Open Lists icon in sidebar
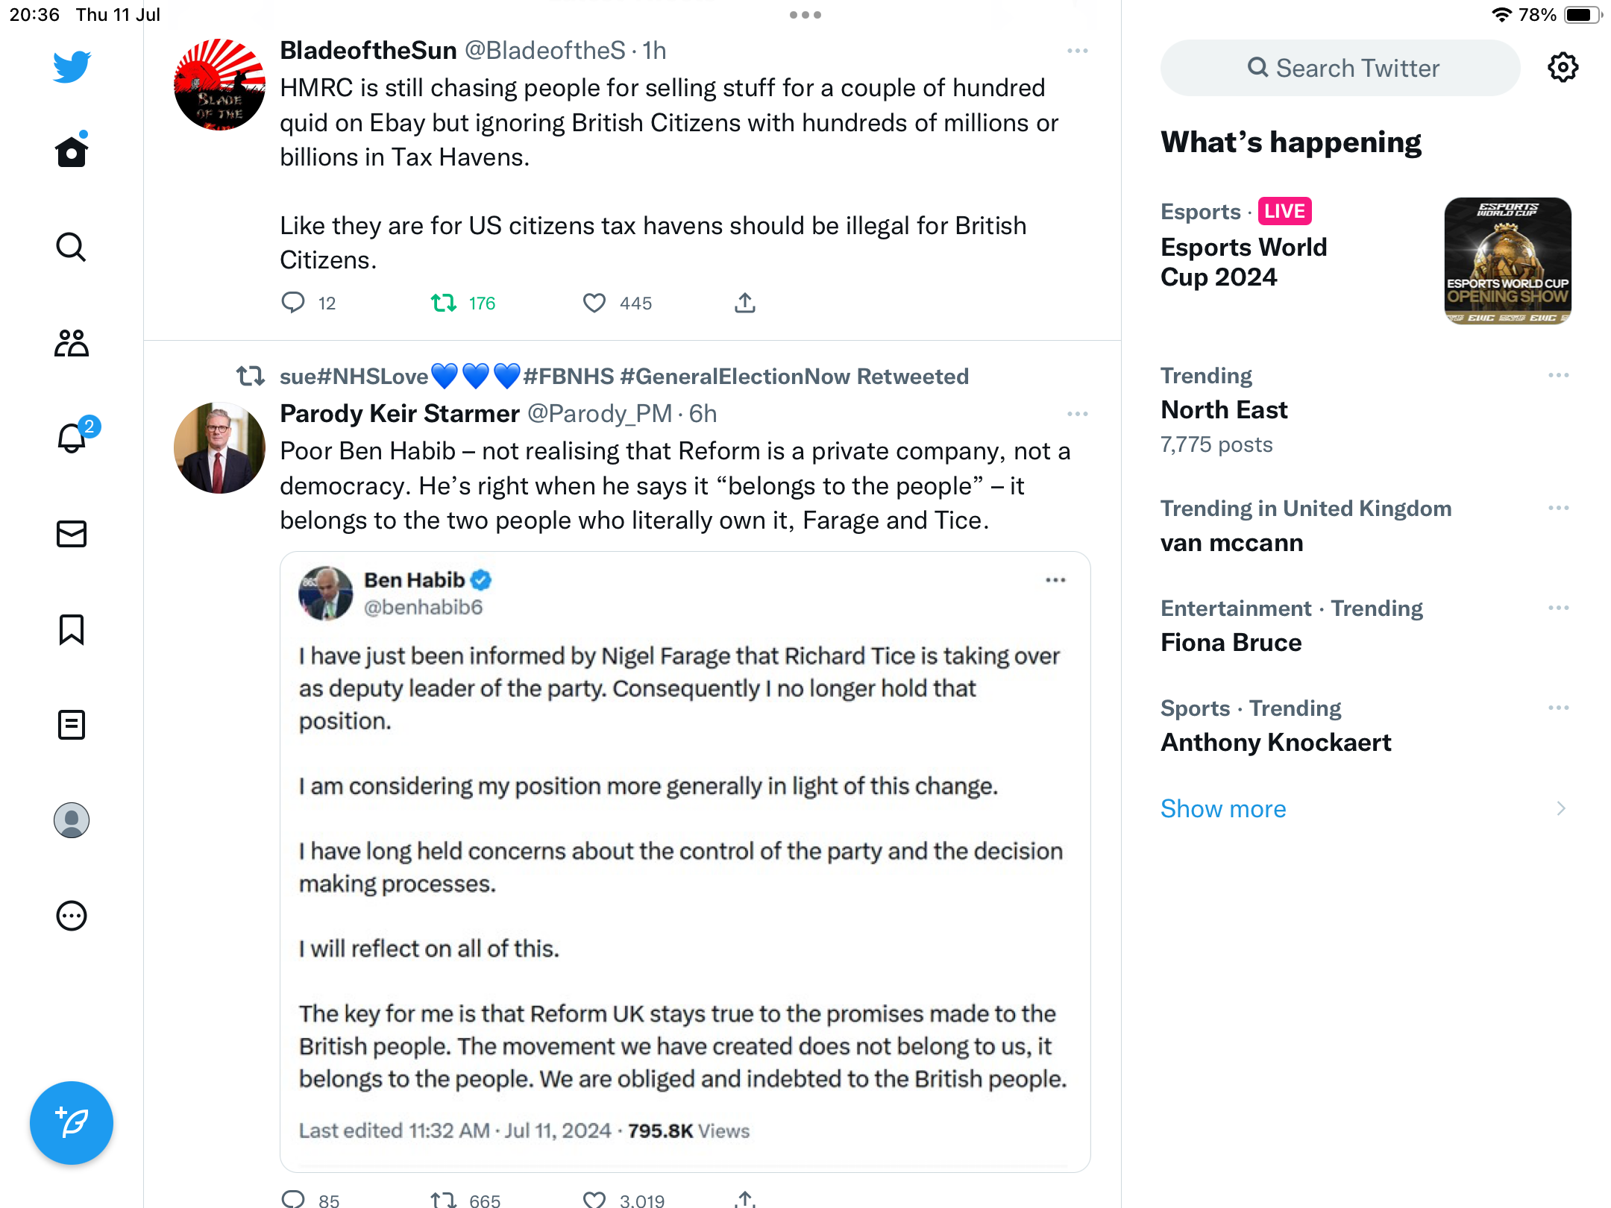 72,725
